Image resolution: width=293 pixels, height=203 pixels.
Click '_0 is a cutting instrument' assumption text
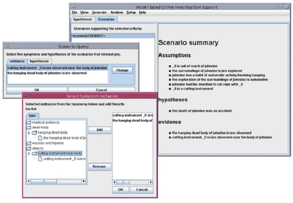coord(193,89)
